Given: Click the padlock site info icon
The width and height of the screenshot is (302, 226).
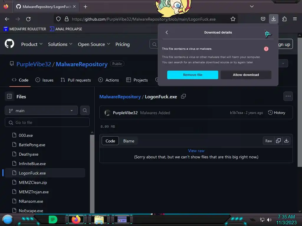Looking at the screenshot, I should click(67, 19).
